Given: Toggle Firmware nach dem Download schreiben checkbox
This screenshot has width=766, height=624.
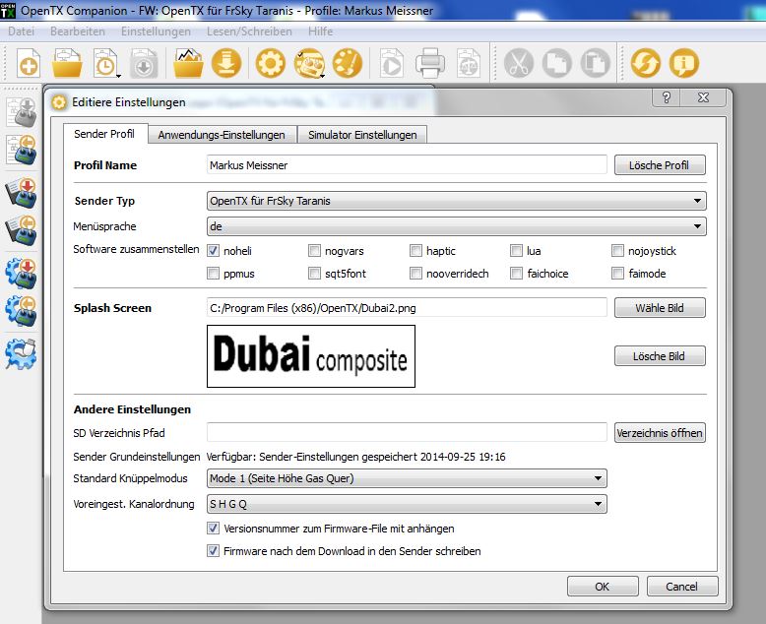Looking at the screenshot, I should tap(213, 551).
